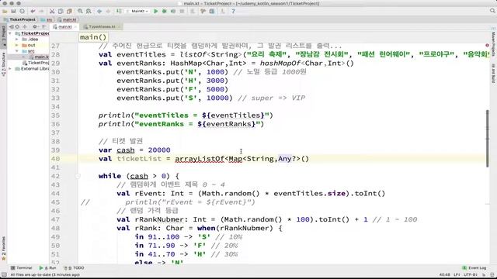Collapse the src folder arrow
This screenshot has width=497, height=279.
click(x=17, y=51)
